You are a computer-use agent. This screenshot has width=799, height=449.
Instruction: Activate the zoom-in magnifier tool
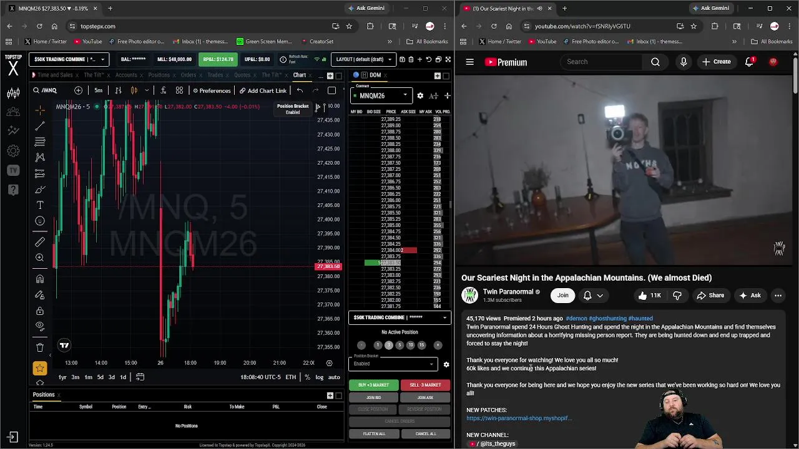(x=40, y=258)
